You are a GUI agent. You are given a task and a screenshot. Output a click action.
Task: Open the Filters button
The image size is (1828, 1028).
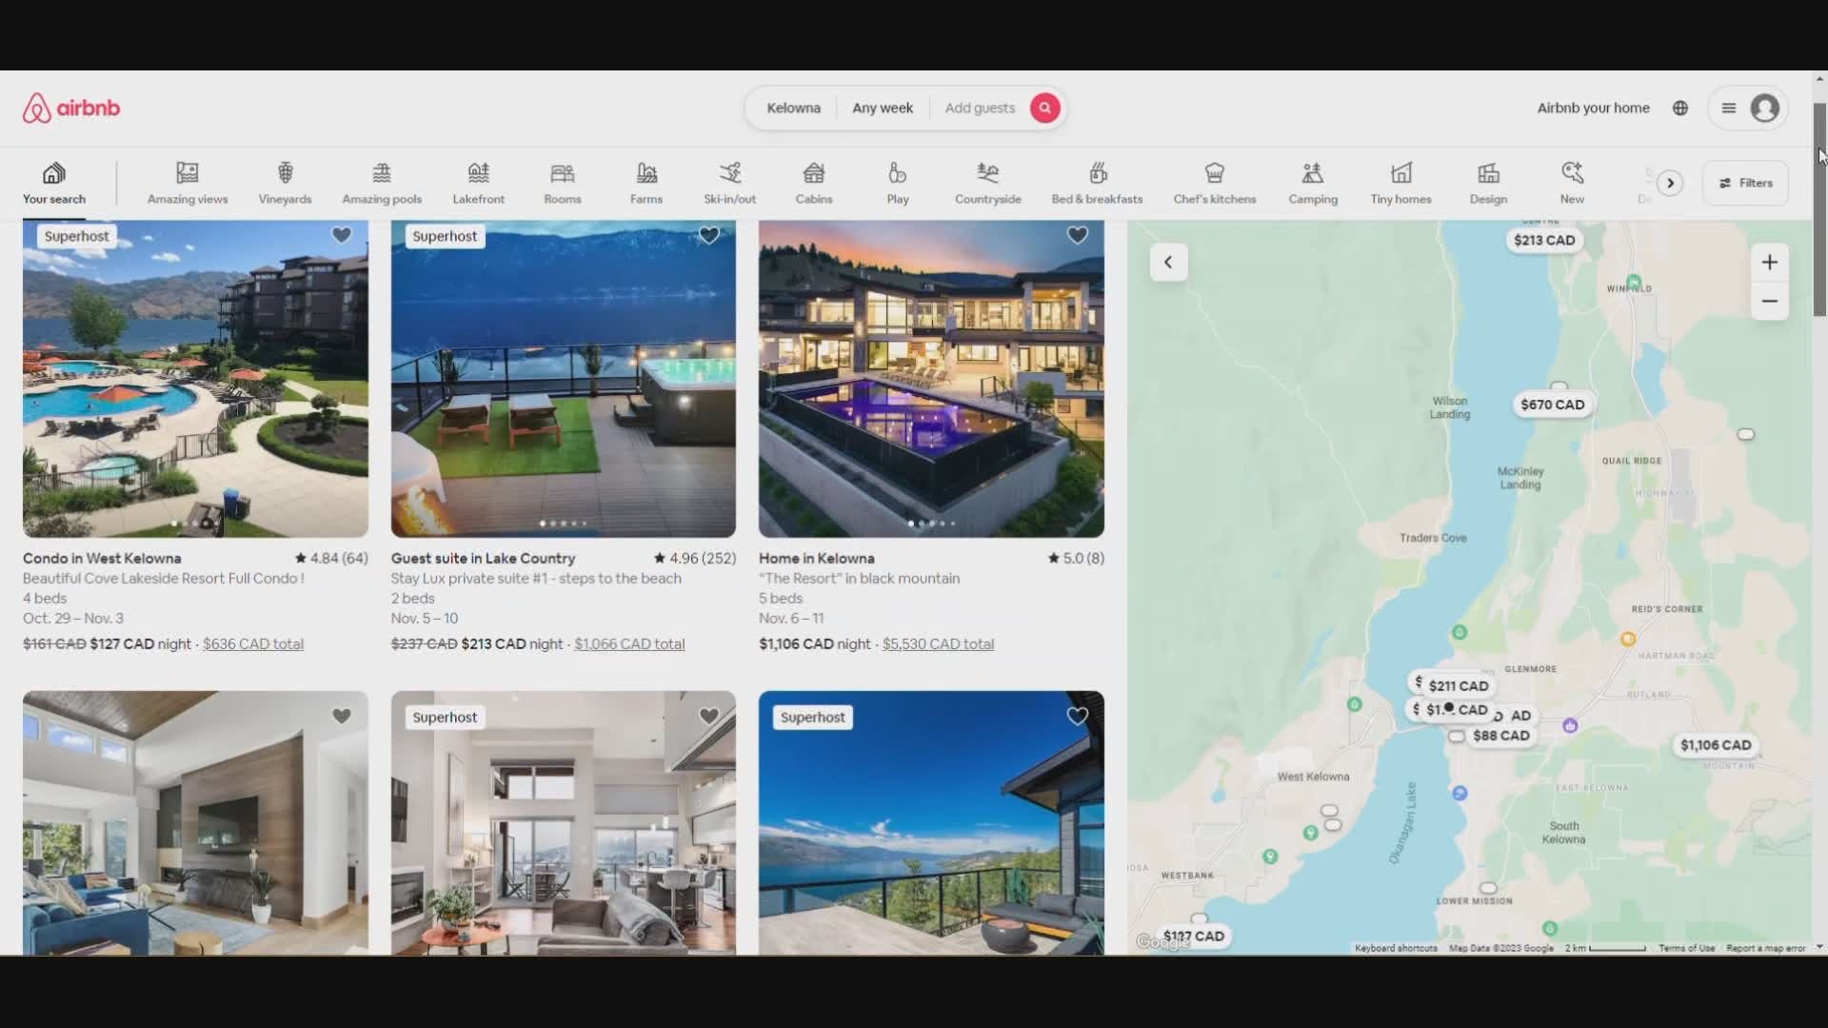[x=1745, y=183]
